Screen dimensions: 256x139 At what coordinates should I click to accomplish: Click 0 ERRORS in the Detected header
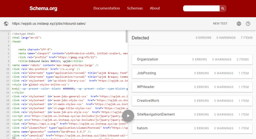point(203,38)
